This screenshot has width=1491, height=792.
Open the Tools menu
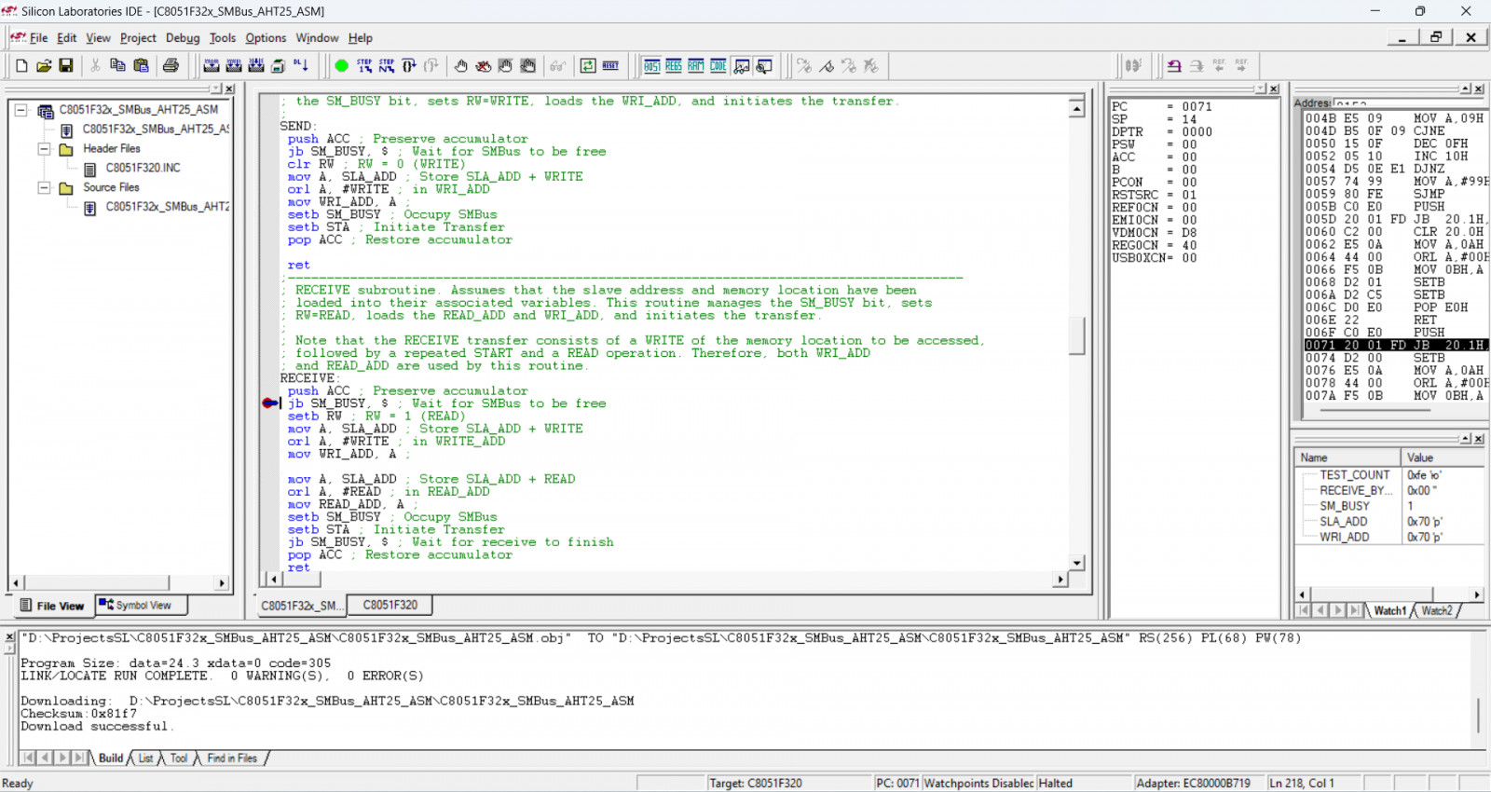click(223, 38)
